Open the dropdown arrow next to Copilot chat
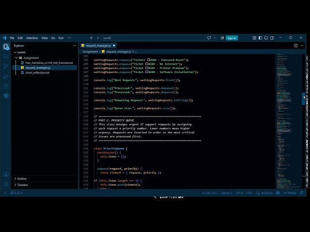 pos(215,38)
